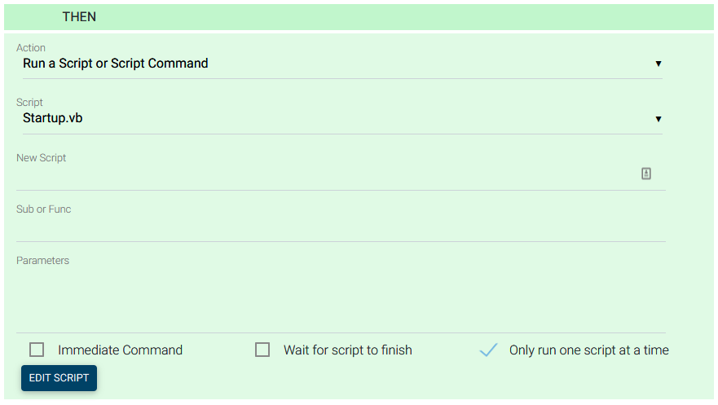Viewport: 718px width, 405px height.
Task: Check the 'Wait for script to finish' box
Action: click(262, 350)
